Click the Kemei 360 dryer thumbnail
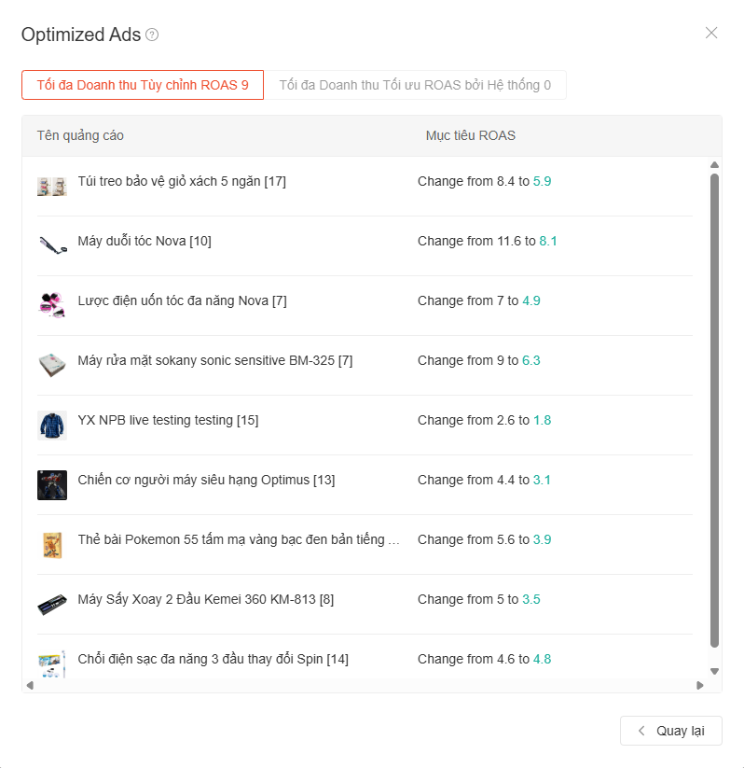Screen dimensions: 744x768 tap(52, 605)
